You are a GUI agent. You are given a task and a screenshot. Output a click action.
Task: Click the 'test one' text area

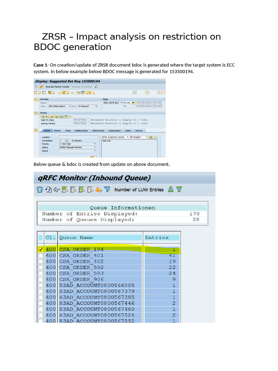129,148
